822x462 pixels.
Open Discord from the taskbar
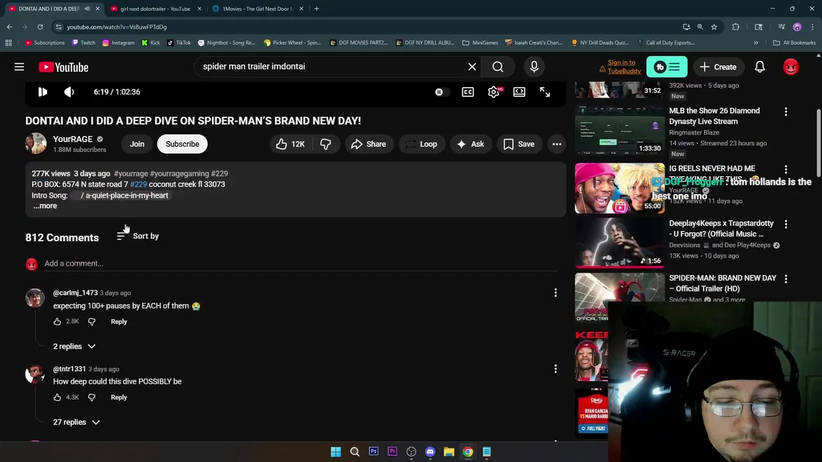point(430,452)
